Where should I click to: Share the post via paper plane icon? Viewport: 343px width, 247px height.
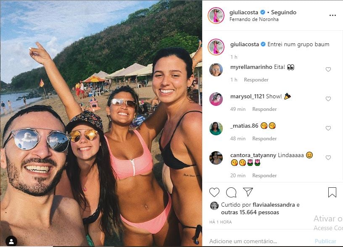[x=248, y=192]
